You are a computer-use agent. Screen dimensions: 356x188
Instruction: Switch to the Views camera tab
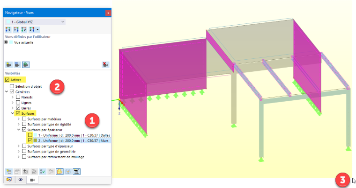tap(32, 180)
